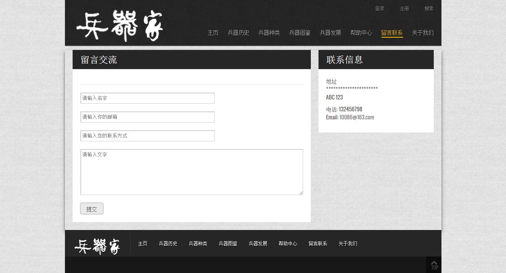Screen dimensions: 506x273
Task: Select the 请输入您的联系方式 contact field
Action: (x=148, y=136)
